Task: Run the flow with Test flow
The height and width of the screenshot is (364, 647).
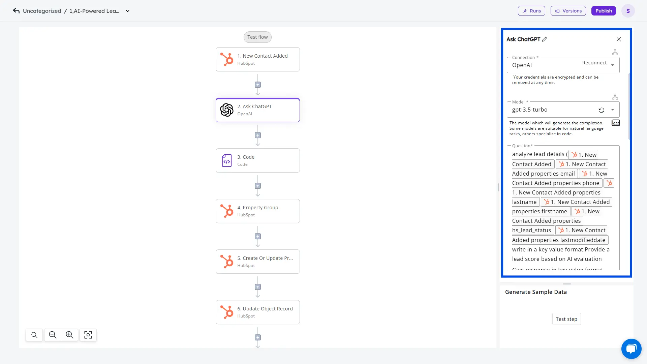Action: 257,37
